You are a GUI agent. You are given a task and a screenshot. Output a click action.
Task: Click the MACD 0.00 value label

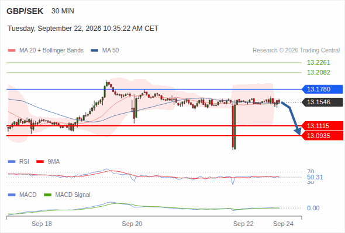(313, 208)
